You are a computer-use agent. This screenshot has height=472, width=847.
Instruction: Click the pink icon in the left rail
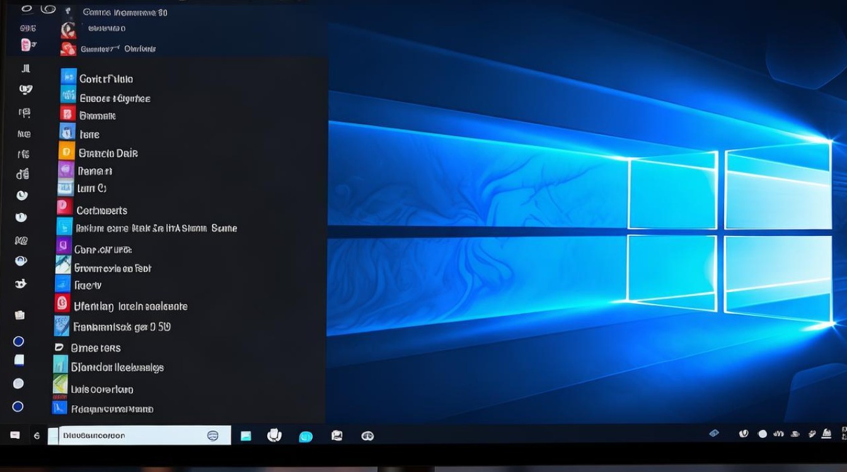[x=25, y=45]
